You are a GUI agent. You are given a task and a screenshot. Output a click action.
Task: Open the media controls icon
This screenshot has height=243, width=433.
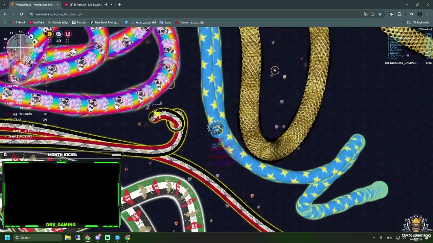pos(411,14)
